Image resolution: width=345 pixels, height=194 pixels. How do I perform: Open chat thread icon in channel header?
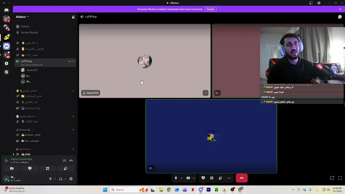point(340,17)
